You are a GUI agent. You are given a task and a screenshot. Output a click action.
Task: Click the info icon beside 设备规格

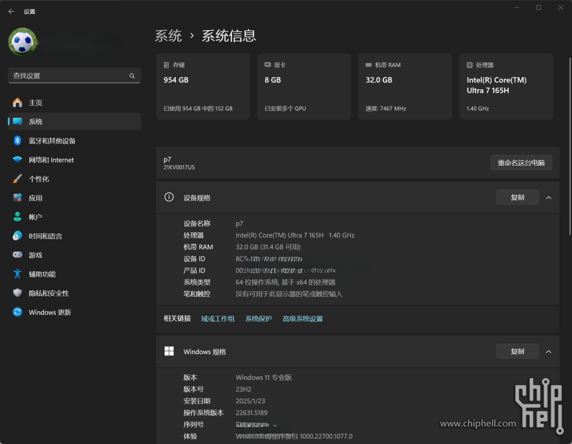click(x=169, y=197)
